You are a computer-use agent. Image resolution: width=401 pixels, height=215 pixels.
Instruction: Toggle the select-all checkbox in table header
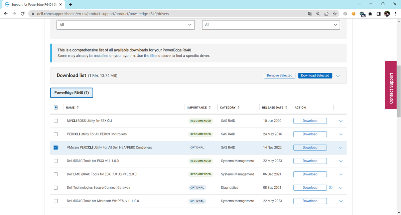click(56, 107)
